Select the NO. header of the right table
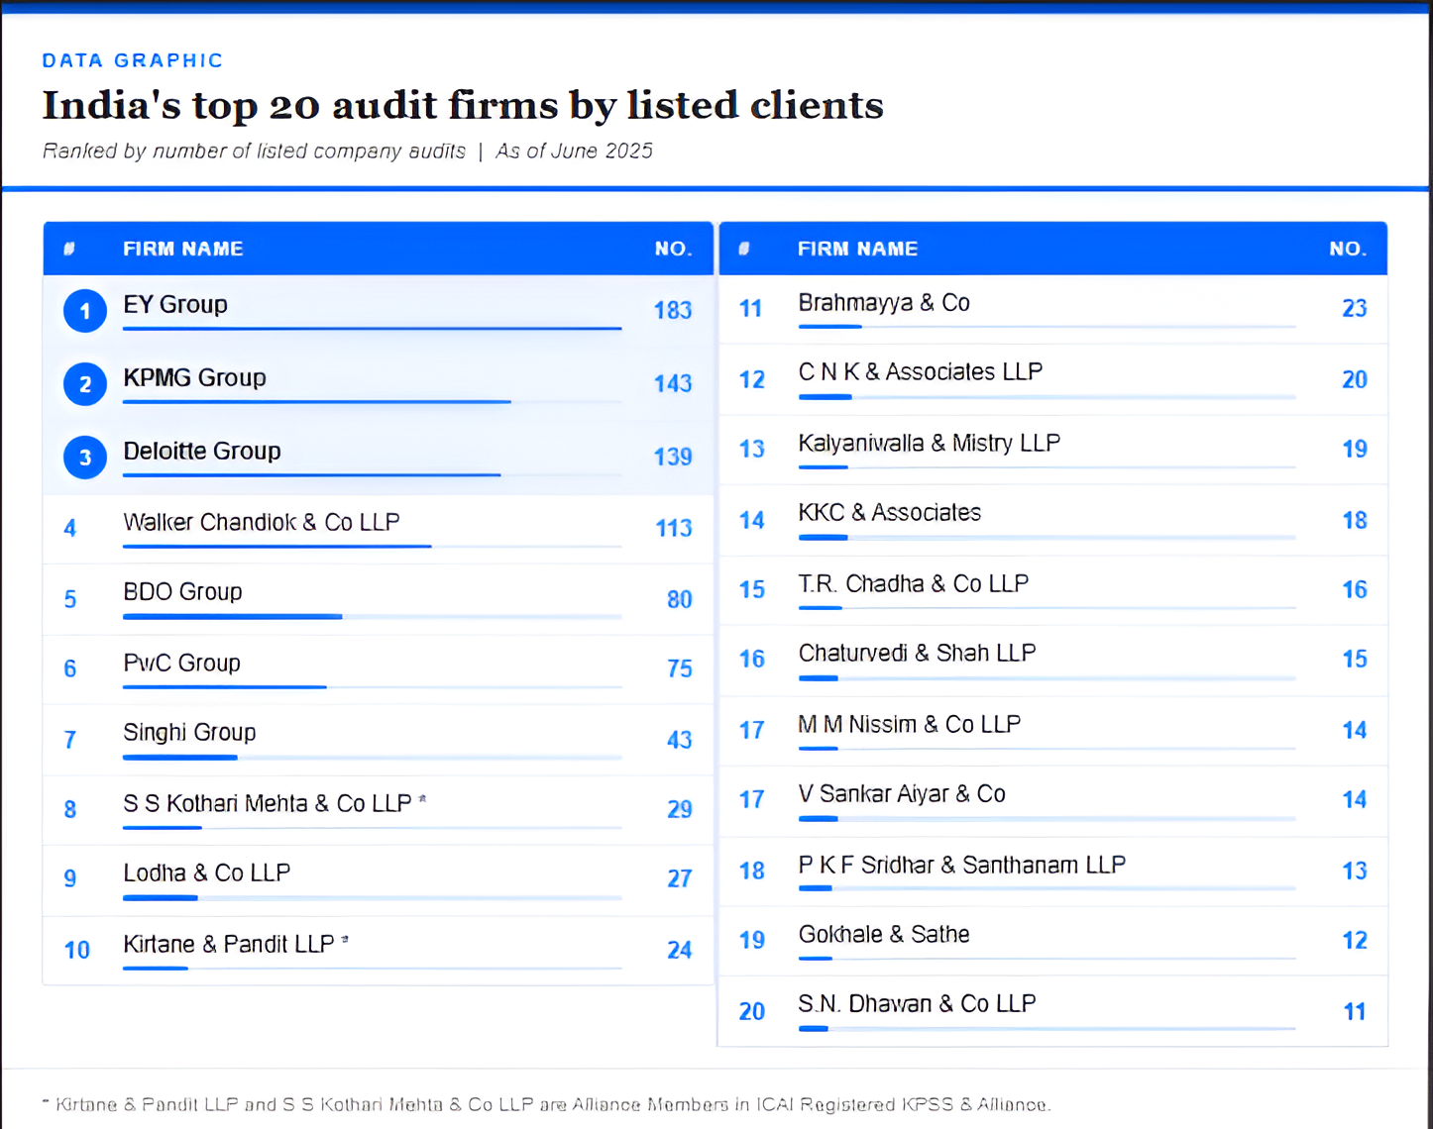Image resolution: width=1433 pixels, height=1129 pixels. pos(1347,249)
